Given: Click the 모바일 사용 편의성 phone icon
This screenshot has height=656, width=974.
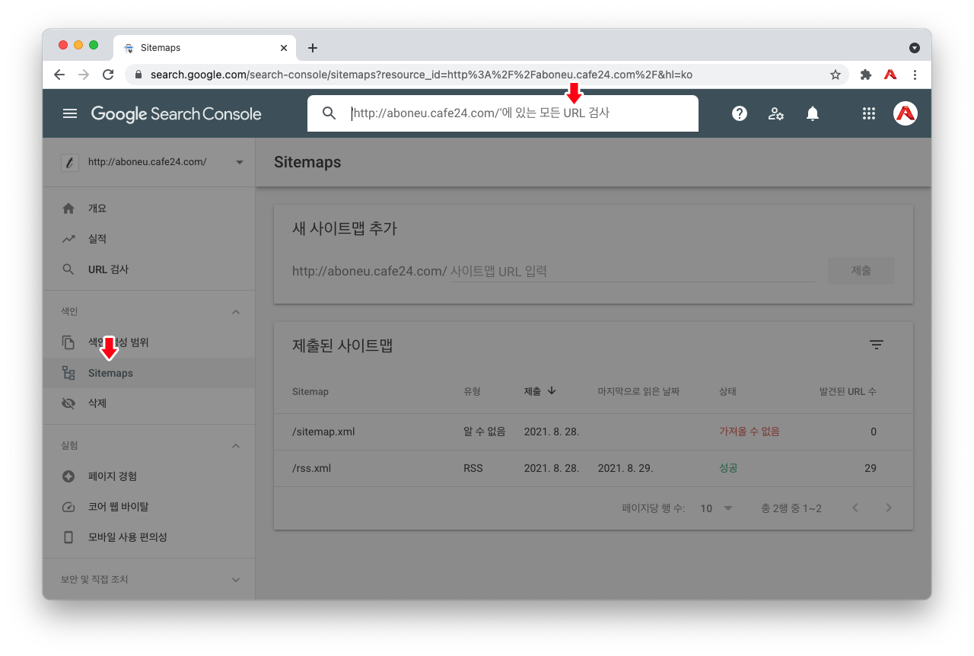Looking at the screenshot, I should pyautogui.click(x=68, y=537).
